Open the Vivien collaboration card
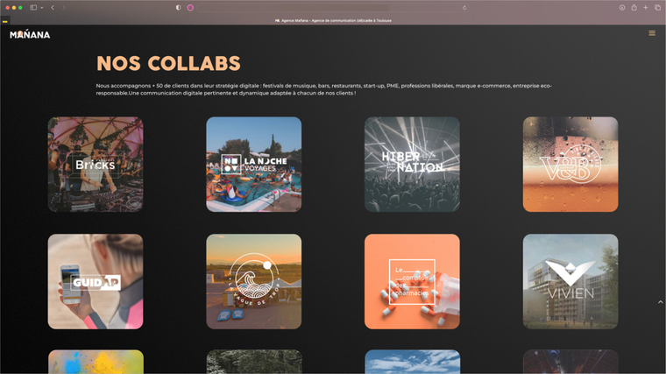The width and height of the screenshot is (666, 374). coord(570,281)
